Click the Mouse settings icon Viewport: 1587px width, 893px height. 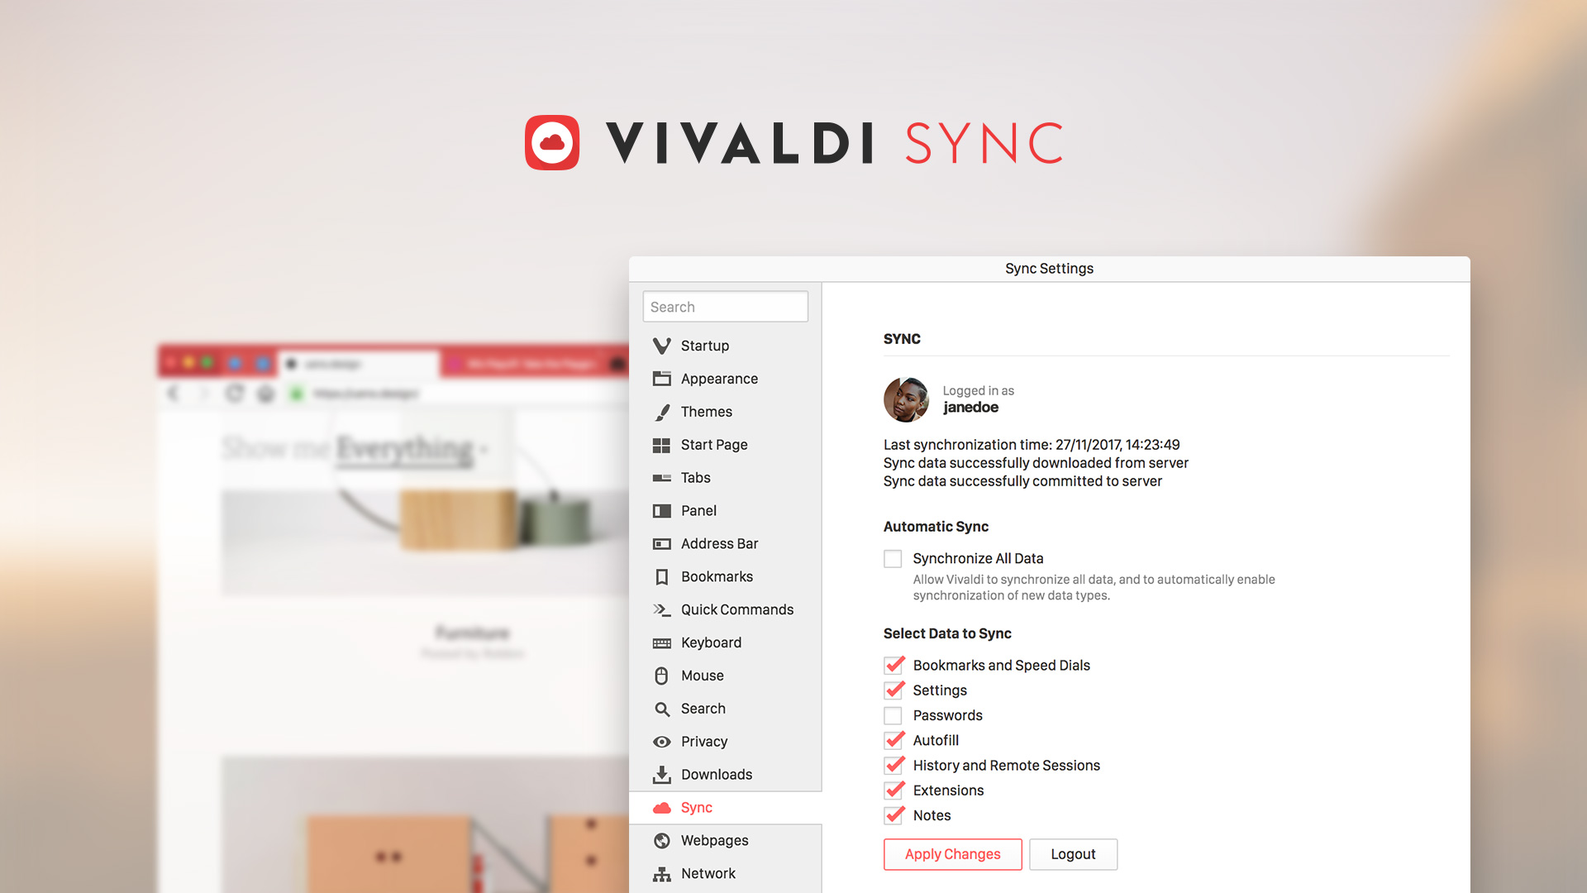tap(661, 675)
